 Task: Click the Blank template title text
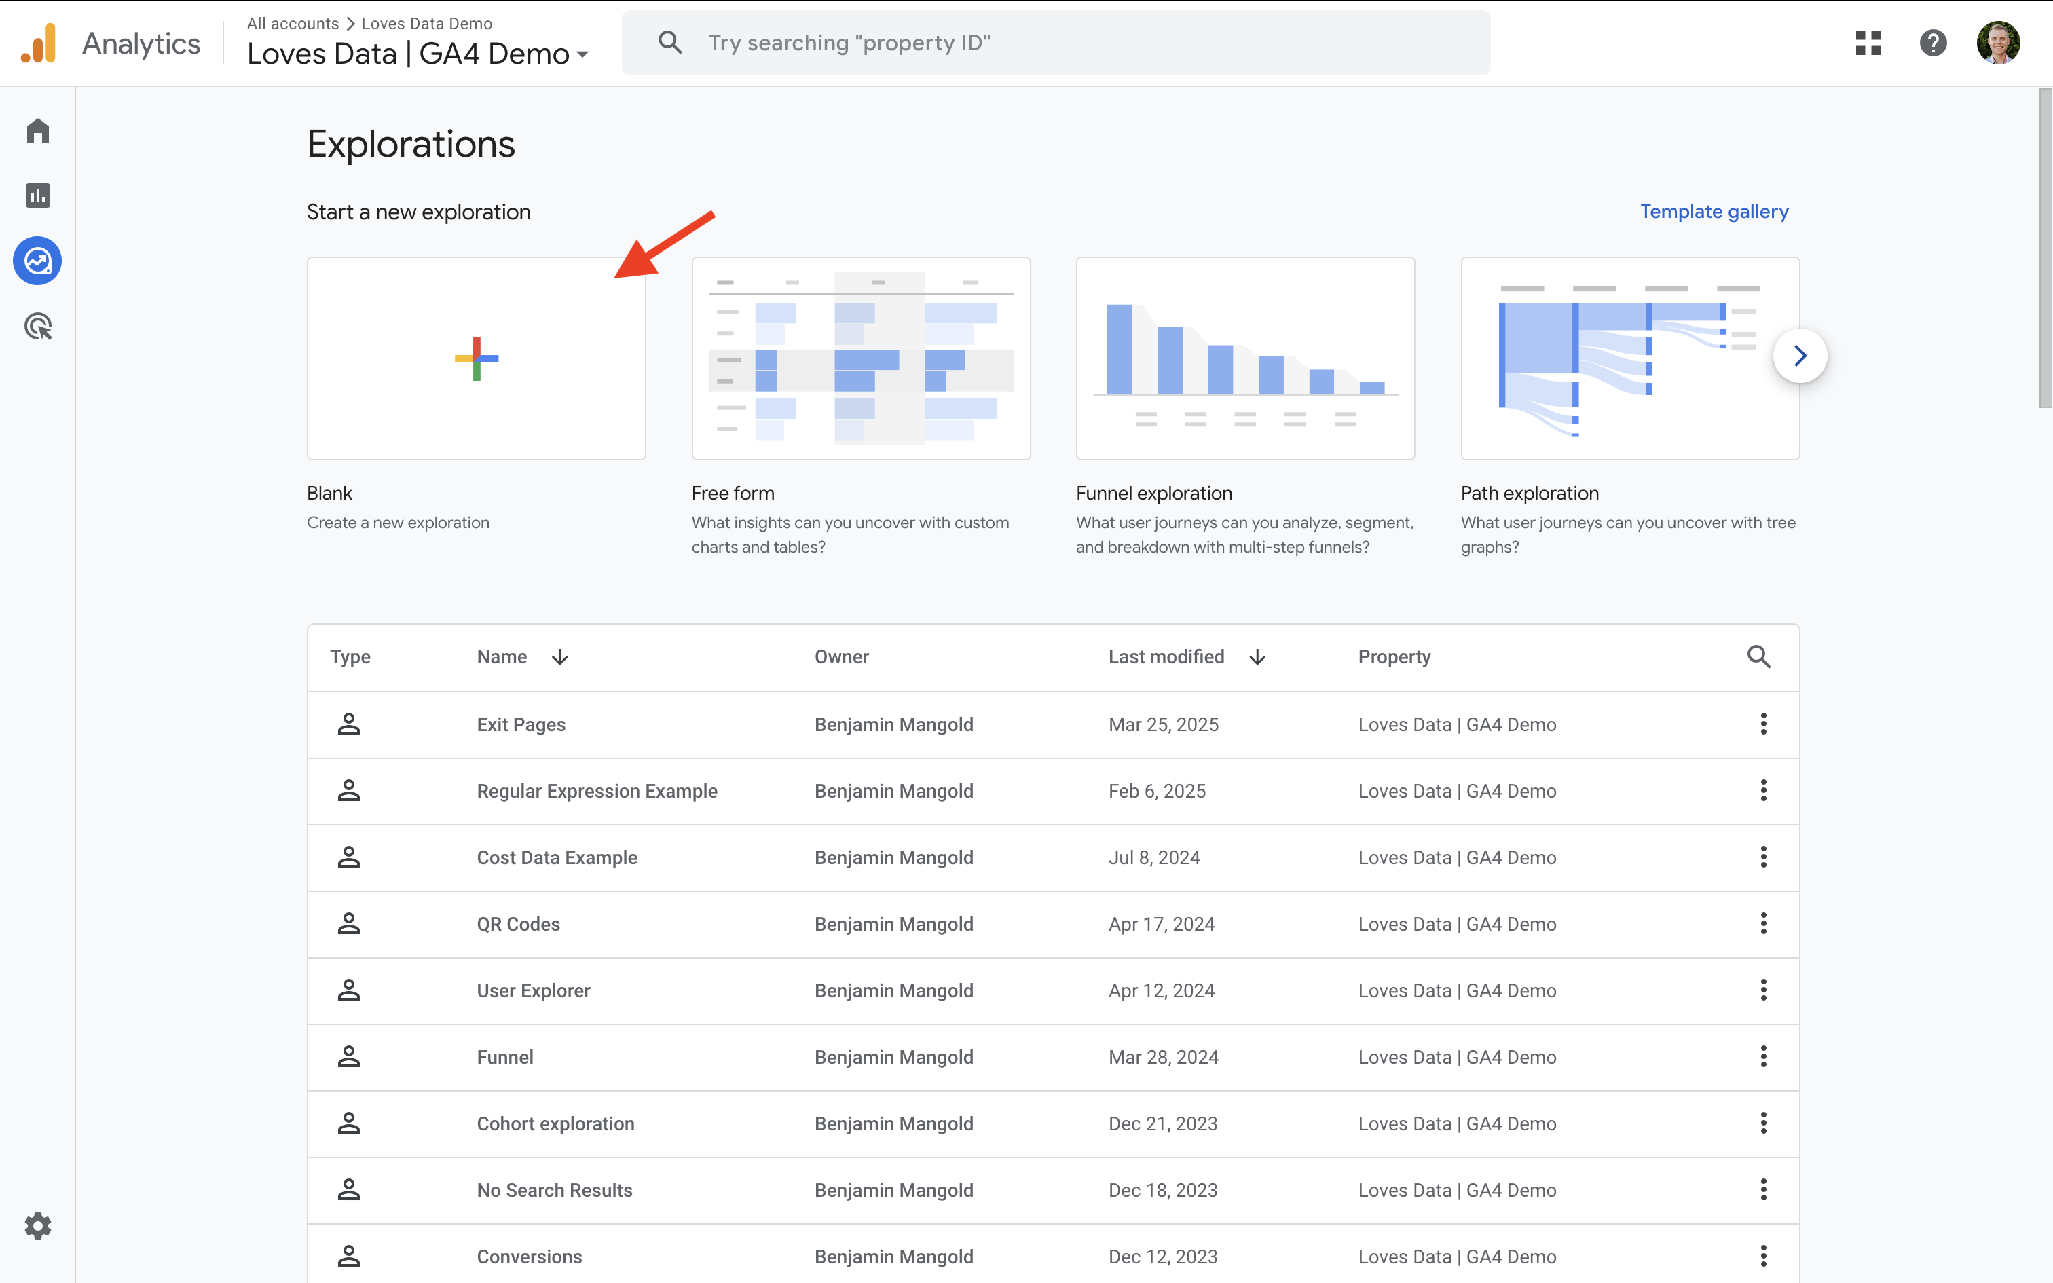(x=329, y=493)
